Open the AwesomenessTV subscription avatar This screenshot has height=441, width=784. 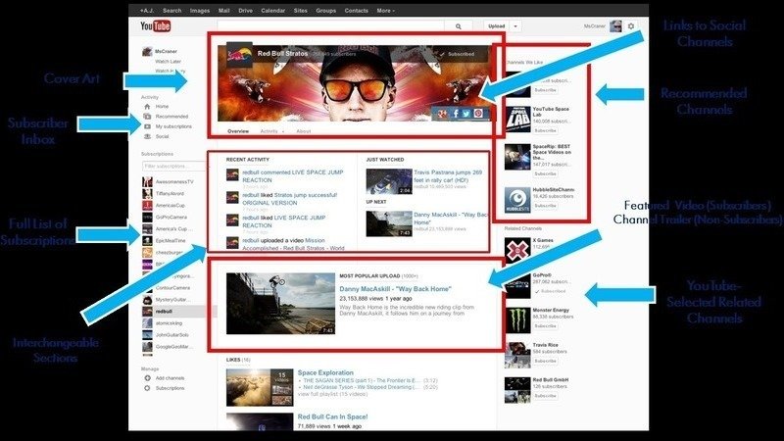pyautogui.click(x=147, y=181)
